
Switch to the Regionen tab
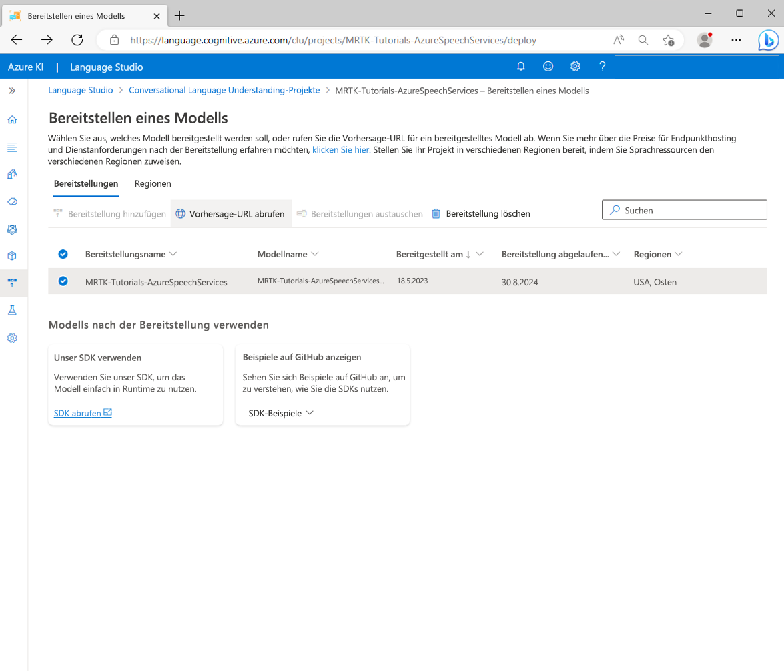click(x=153, y=183)
